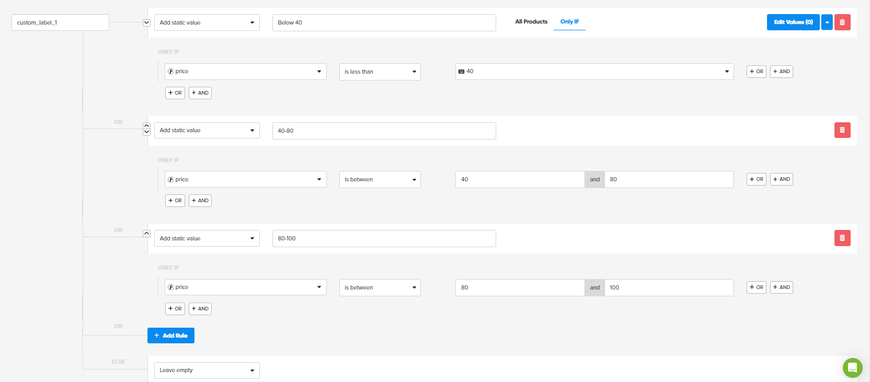Screen dimensions: 870x382
Task: Open the 'is less than' operator dropdown
Action: (x=380, y=72)
